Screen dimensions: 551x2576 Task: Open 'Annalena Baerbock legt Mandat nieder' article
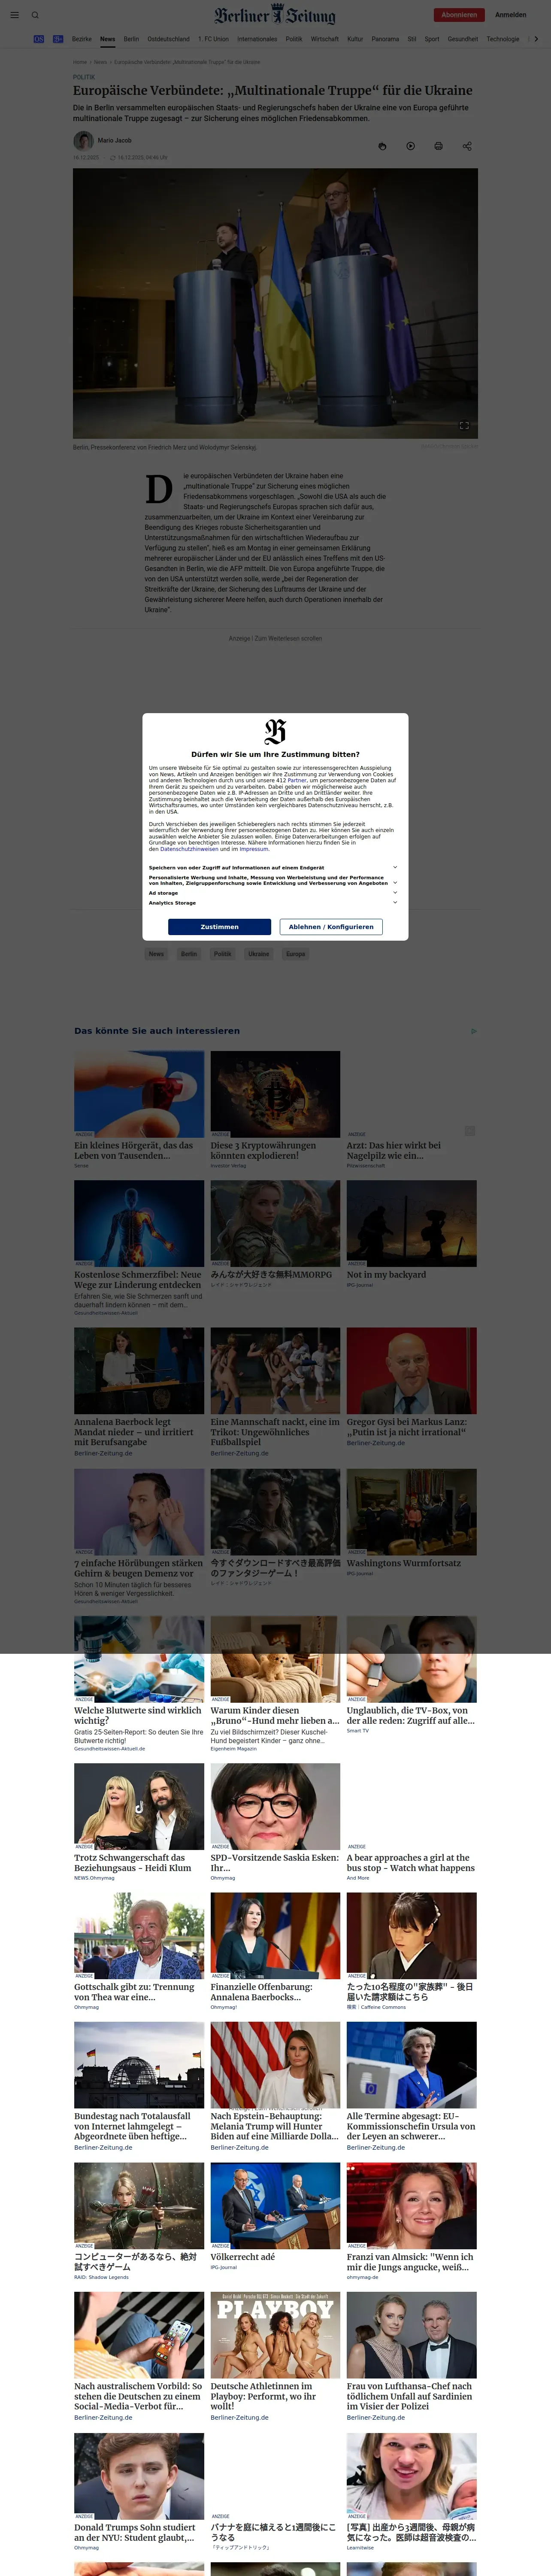[x=139, y=1392]
